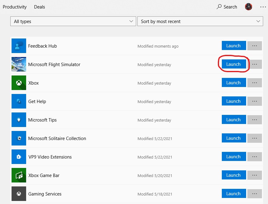Expand the Sort by most recent dropdown
The height and width of the screenshot is (204, 268).
coord(200,21)
